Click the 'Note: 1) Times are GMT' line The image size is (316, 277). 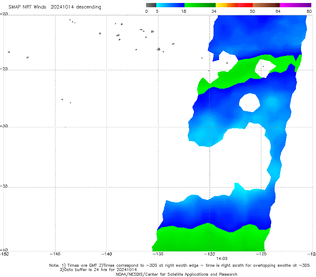point(179,265)
